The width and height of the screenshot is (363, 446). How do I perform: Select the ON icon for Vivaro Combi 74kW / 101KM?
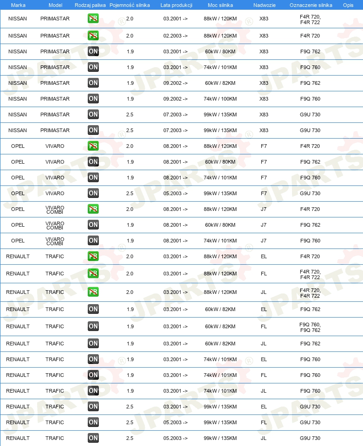(93, 241)
